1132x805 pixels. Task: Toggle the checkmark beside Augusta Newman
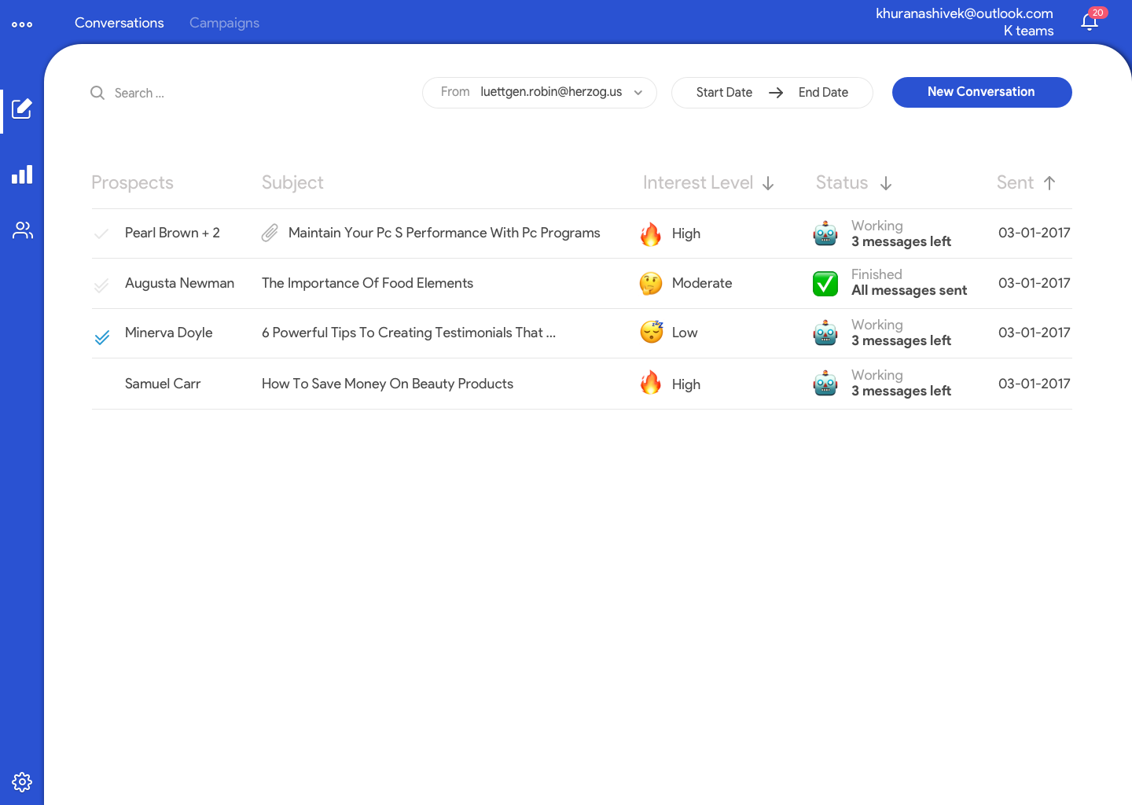(101, 285)
